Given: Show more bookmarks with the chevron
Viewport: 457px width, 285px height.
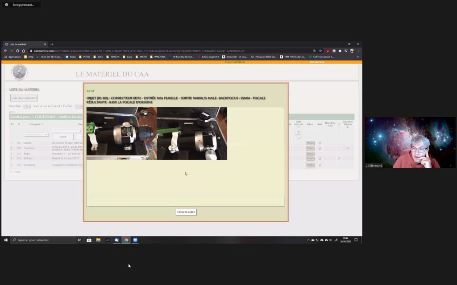Looking at the screenshot, I should click(358, 57).
